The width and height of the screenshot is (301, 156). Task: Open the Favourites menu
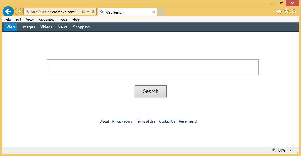tap(46, 20)
